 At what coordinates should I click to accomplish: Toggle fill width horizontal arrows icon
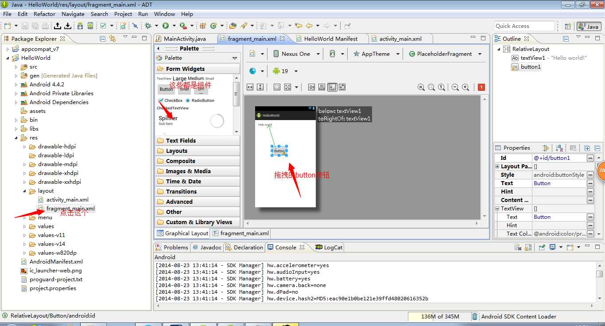250,87
